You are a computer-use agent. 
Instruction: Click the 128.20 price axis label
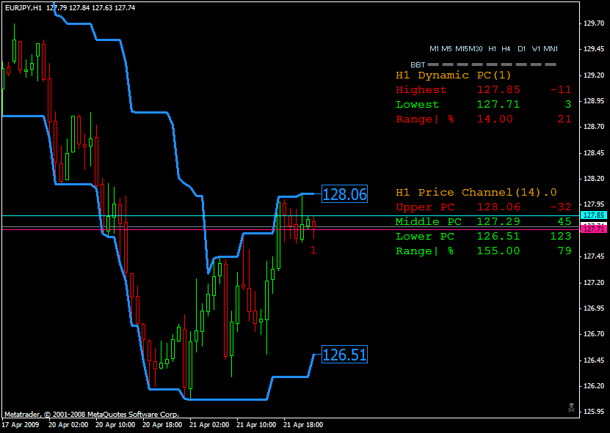pyautogui.click(x=594, y=179)
